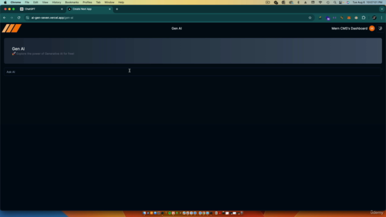Click the date and time display
Image resolution: width=386 pixels, height=217 pixels.
tap(367, 2)
